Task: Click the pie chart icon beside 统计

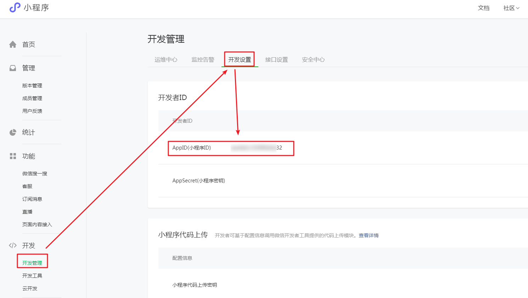Action: 13,133
